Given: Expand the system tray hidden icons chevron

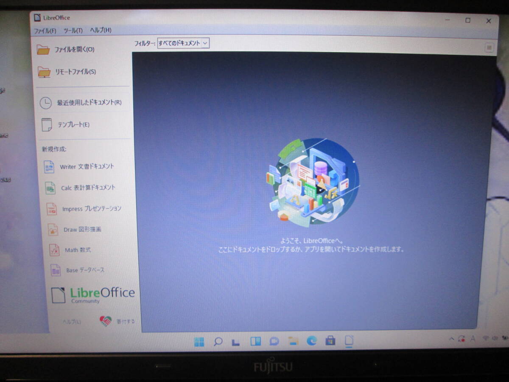Looking at the screenshot, I should (451, 339).
